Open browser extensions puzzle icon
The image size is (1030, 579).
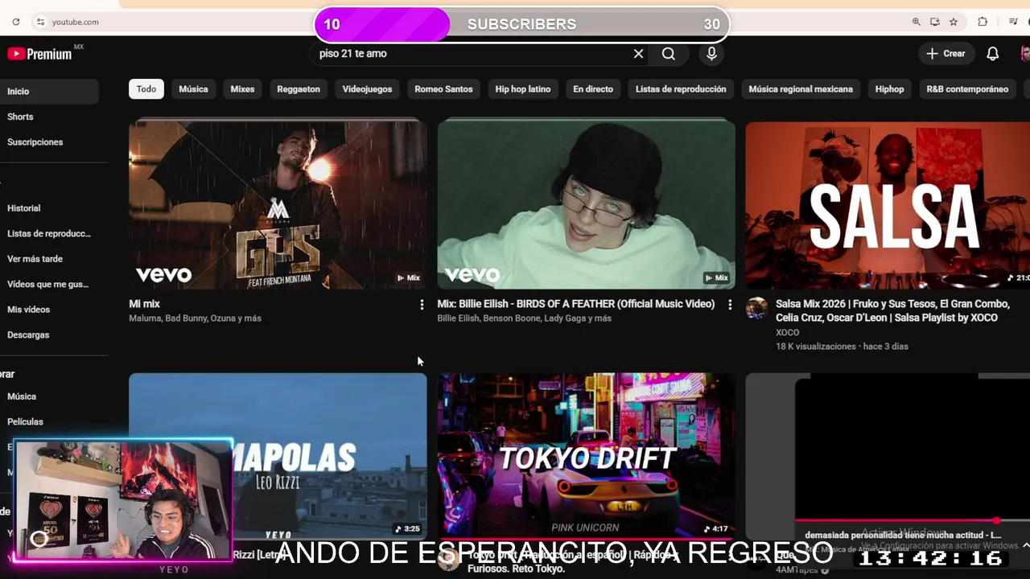tap(983, 22)
